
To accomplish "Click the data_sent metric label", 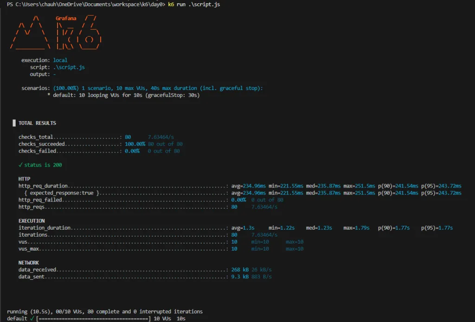I will coord(32,277).
